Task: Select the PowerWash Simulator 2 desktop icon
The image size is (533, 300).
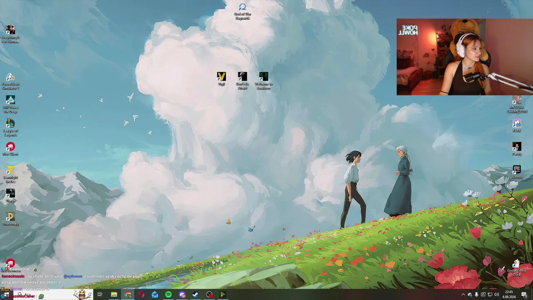Action: pyautogui.click(x=10, y=81)
